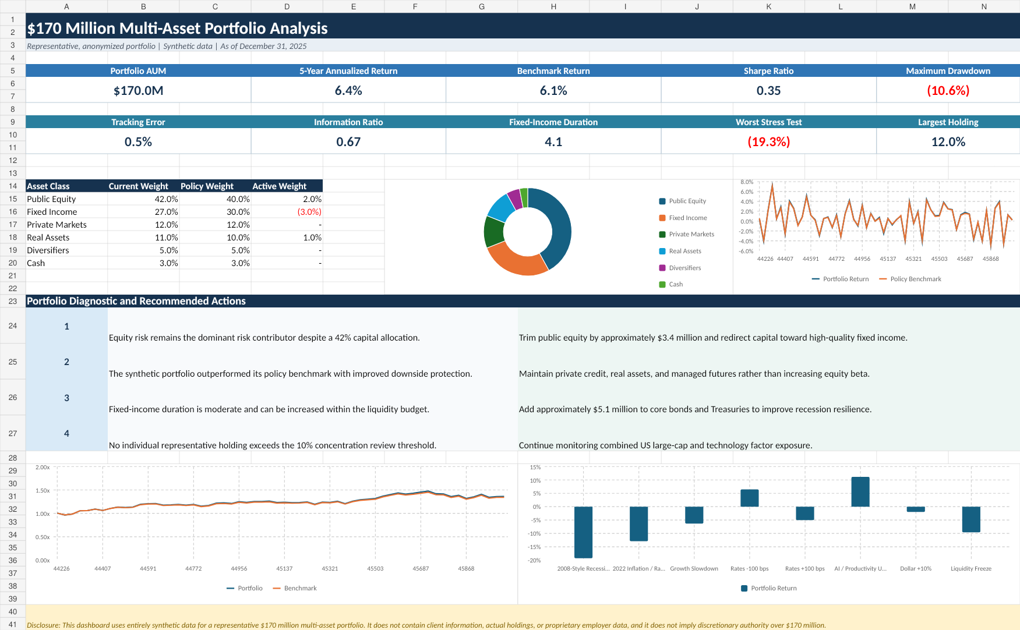
Task: Click the Tracking Error header cell
Action: (x=138, y=122)
